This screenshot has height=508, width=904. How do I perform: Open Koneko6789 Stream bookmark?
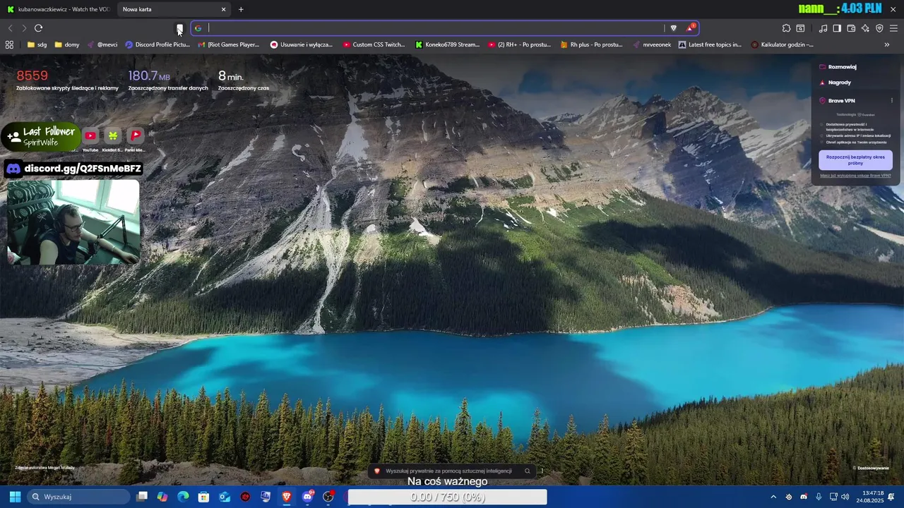[447, 44]
